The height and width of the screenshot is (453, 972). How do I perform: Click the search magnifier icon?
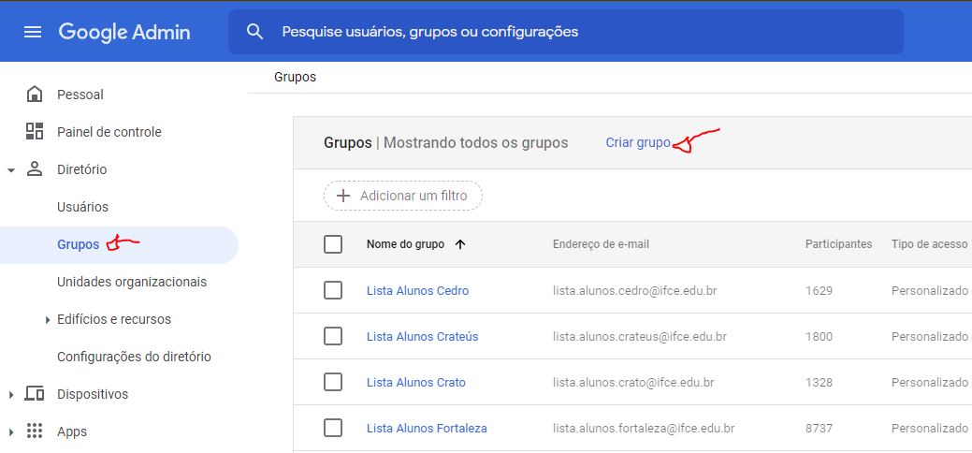pos(254,32)
